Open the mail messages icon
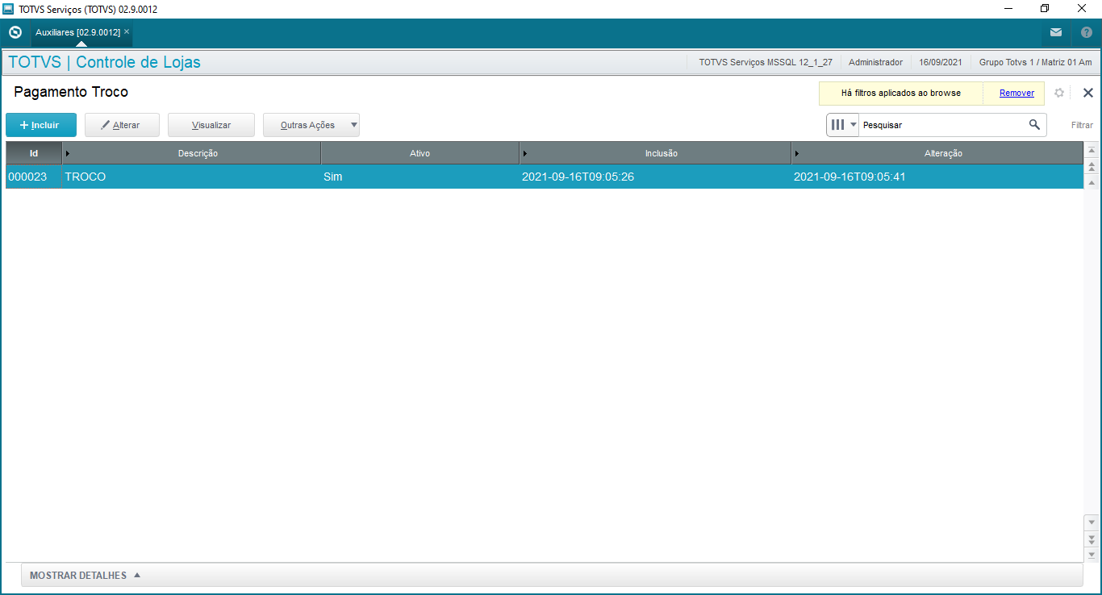Image resolution: width=1102 pixels, height=595 pixels. tap(1055, 32)
